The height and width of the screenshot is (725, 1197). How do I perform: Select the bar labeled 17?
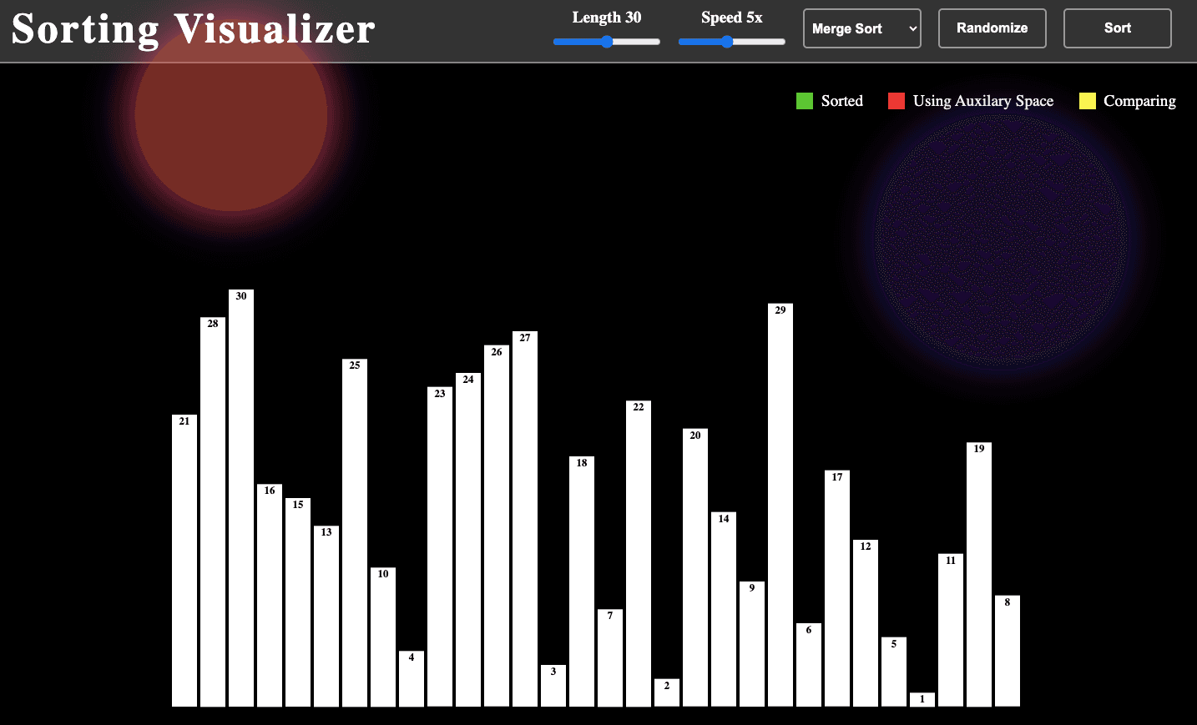point(837,588)
